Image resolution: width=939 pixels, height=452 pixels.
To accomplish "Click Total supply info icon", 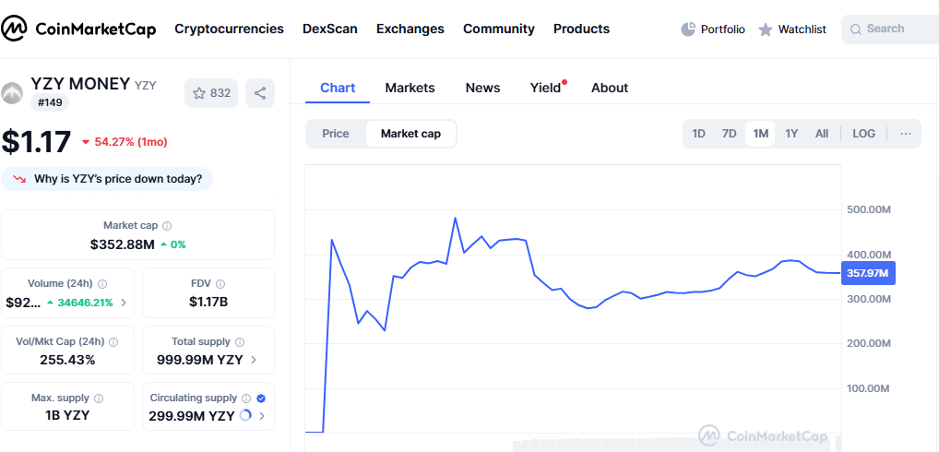I will point(240,342).
